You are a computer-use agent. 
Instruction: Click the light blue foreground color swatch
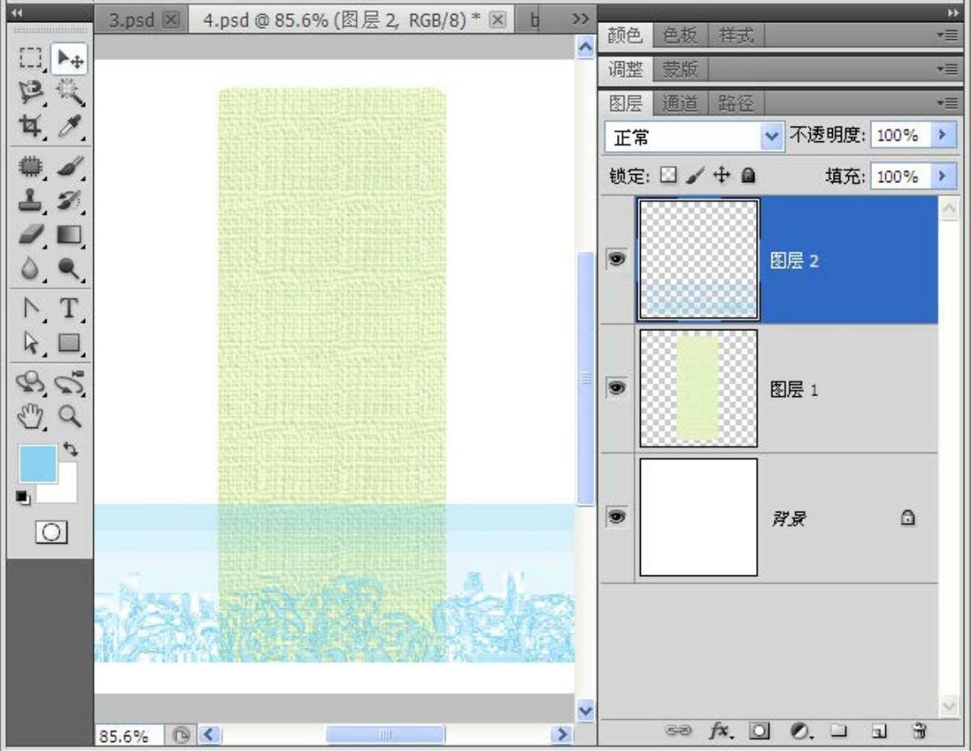(x=38, y=464)
